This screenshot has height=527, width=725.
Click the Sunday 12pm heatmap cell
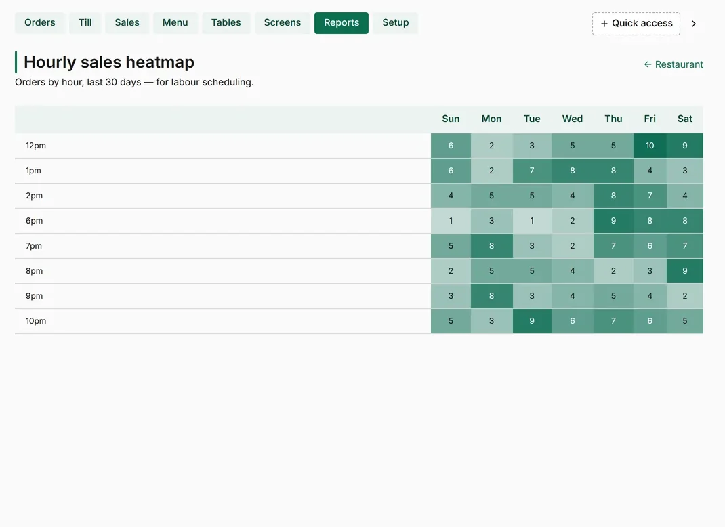[x=451, y=146]
